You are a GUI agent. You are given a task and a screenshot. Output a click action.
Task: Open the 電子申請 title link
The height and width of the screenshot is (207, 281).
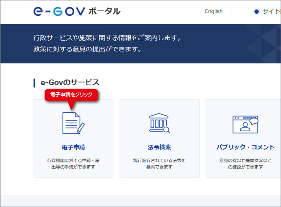[x=73, y=147]
